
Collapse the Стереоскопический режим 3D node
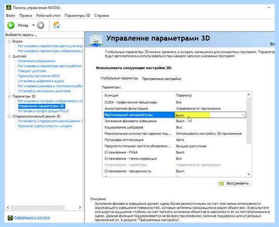tap(9, 116)
